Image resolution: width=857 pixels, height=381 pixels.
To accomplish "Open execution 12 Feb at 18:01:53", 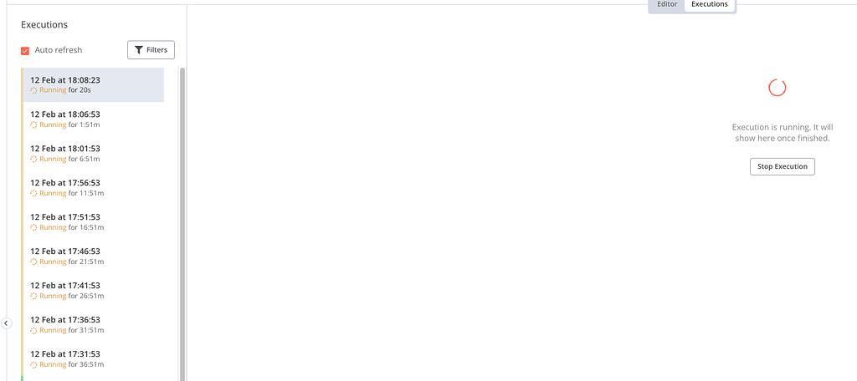I will (92, 153).
